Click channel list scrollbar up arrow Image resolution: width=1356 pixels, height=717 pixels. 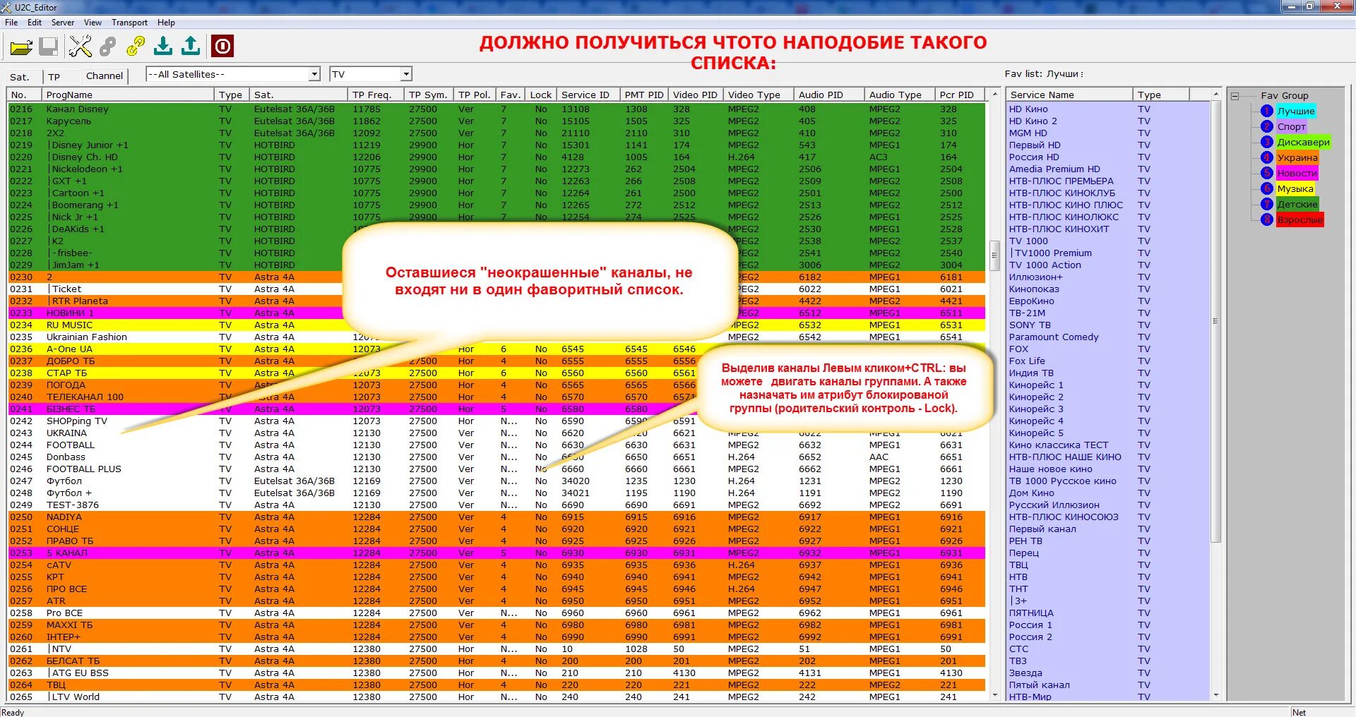[x=994, y=94]
